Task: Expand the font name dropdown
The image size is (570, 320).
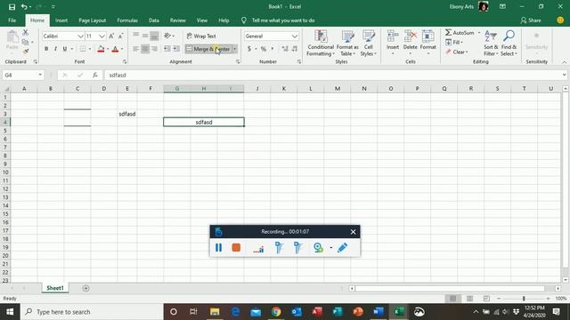Action: coord(80,36)
